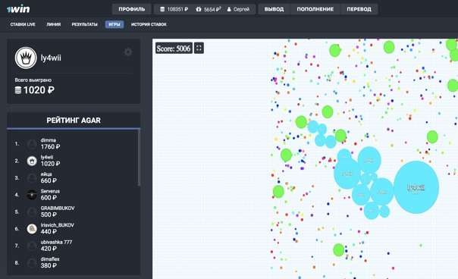Click the name GRABIMBUKOV in the rating
The image size is (458, 279).
point(58,208)
